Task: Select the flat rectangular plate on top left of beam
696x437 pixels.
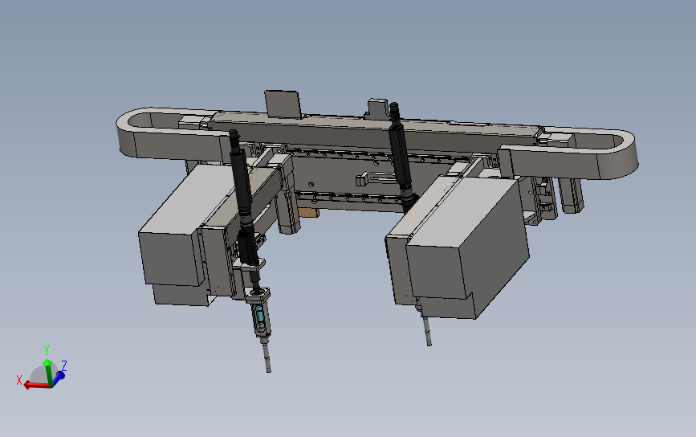Action: pyautogui.click(x=283, y=104)
